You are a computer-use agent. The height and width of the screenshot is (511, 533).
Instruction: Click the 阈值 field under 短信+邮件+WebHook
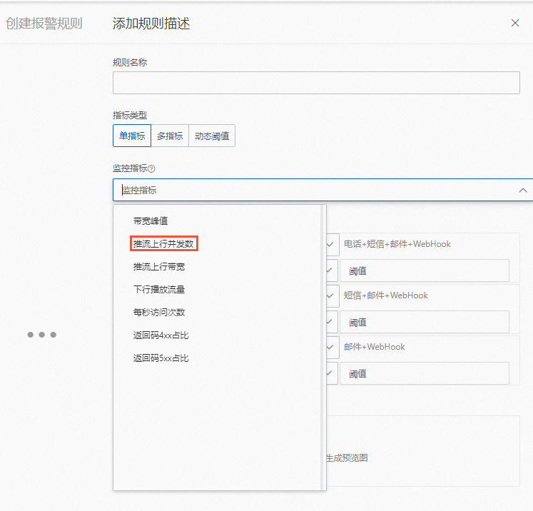point(425,322)
